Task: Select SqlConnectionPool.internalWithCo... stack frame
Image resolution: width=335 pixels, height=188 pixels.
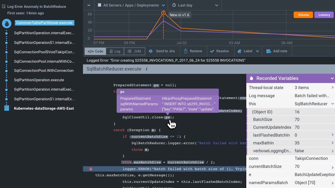Action: tap(44, 61)
